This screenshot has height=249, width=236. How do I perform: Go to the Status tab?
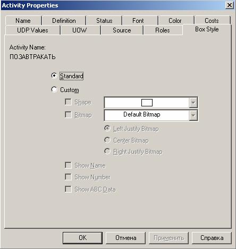click(x=104, y=21)
